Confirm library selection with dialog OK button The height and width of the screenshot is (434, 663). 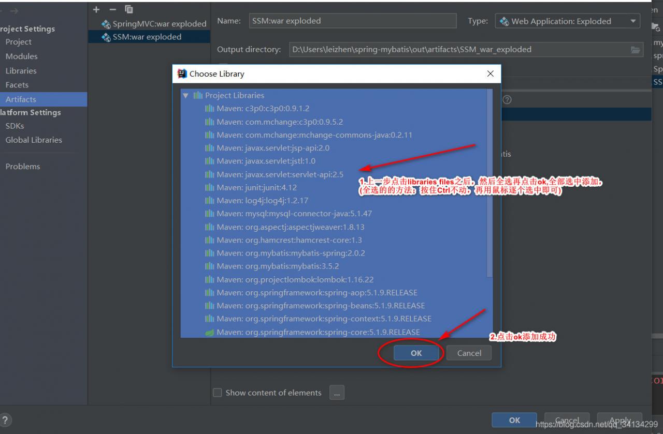pyautogui.click(x=416, y=353)
